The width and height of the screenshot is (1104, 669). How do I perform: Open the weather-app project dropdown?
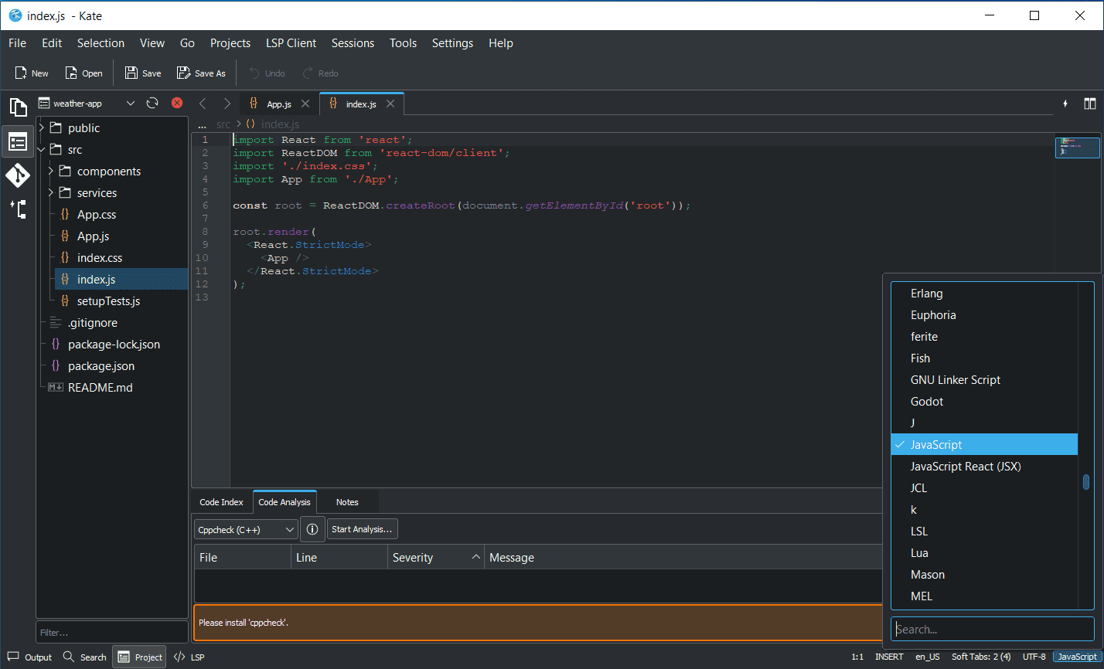point(87,104)
